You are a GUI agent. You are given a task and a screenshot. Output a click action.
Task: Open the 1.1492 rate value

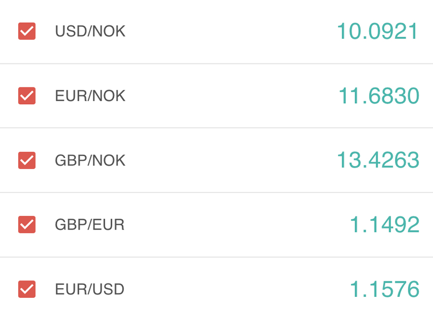click(384, 225)
